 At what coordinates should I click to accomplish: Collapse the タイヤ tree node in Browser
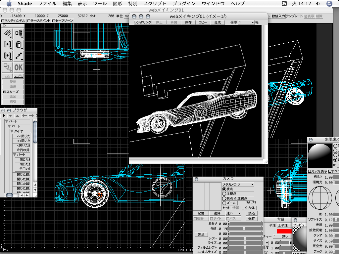[x=12, y=131]
